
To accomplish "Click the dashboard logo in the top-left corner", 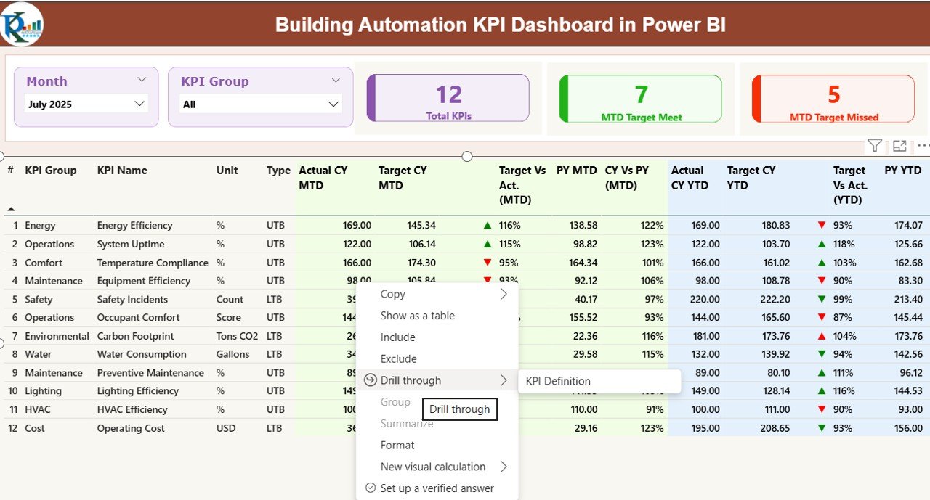I will pos(22,23).
